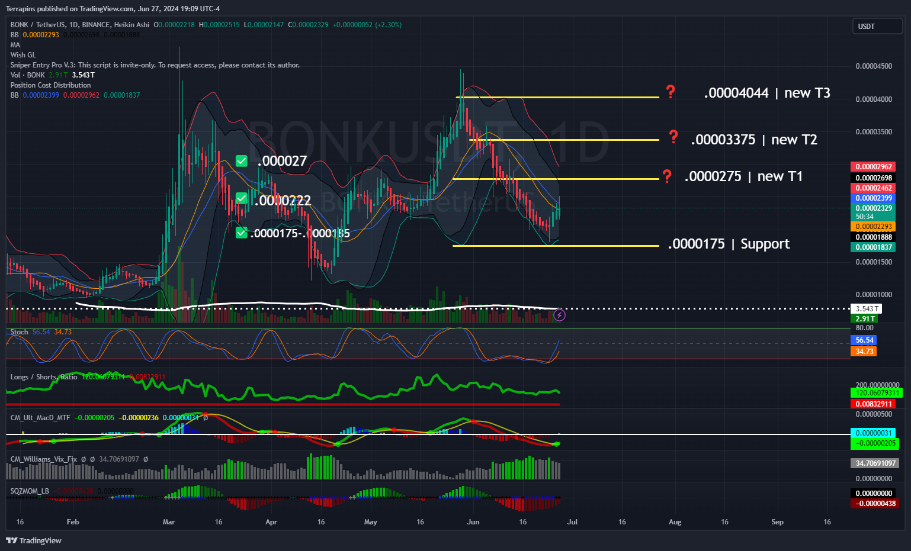Click the red 0.00002462 price scale label
This screenshot has height=551, width=911.
pos(873,188)
